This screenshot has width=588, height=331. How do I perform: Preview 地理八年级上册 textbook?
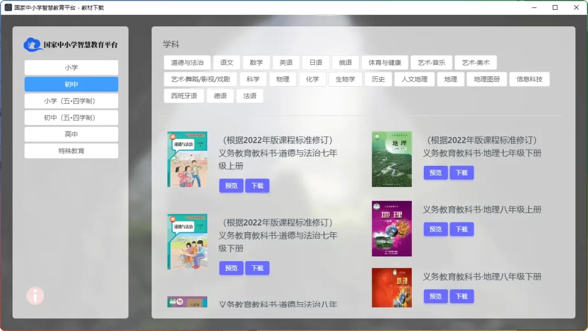click(435, 229)
